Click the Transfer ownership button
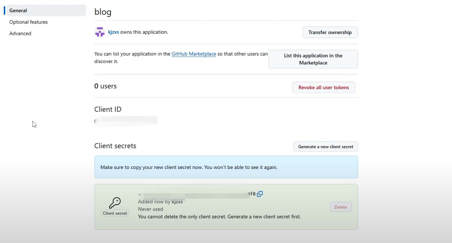The image size is (452, 243). (330, 32)
